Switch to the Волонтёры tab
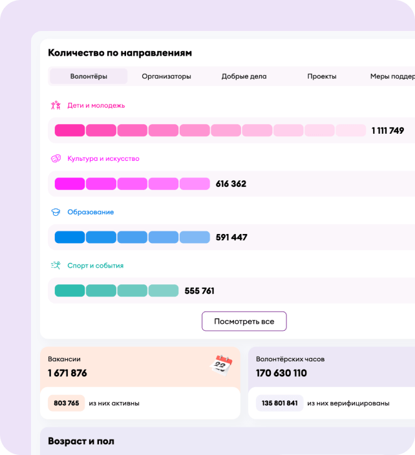415x455 pixels. pos(89,76)
